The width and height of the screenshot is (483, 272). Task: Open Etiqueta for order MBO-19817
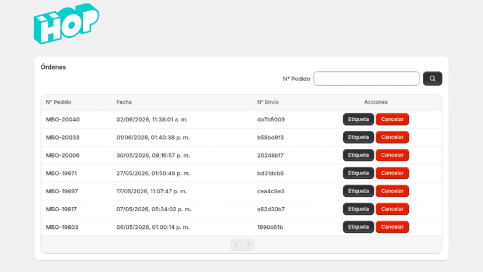tap(358, 209)
